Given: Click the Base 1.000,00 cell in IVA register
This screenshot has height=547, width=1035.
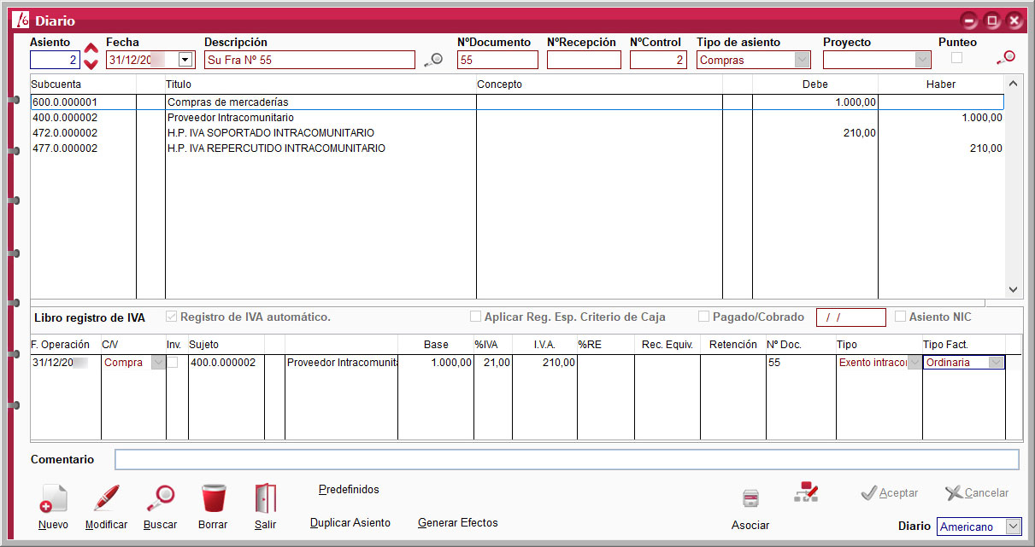Looking at the screenshot, I should pos(436,363).
